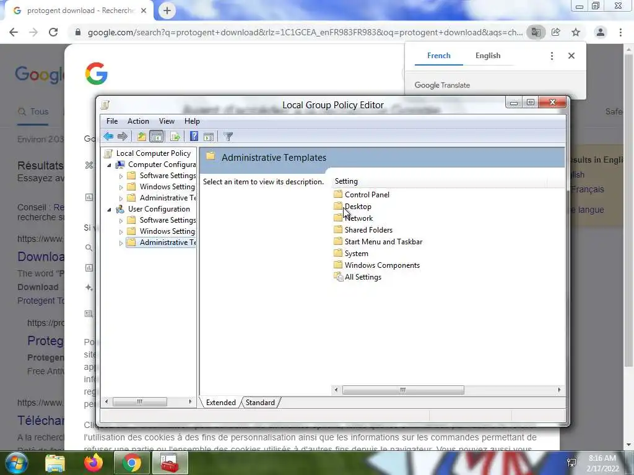Select the Network item in settings list

[358, 218]
